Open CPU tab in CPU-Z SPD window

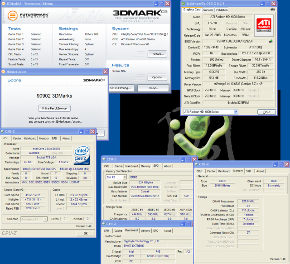(106, 166)
